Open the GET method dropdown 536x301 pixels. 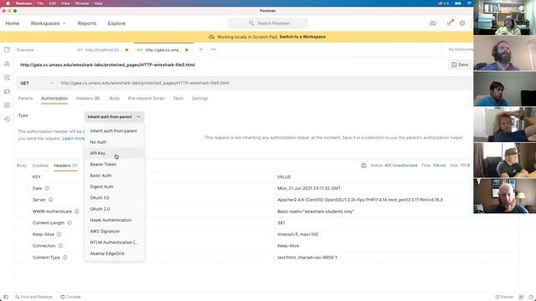click(x=37, y=84)
